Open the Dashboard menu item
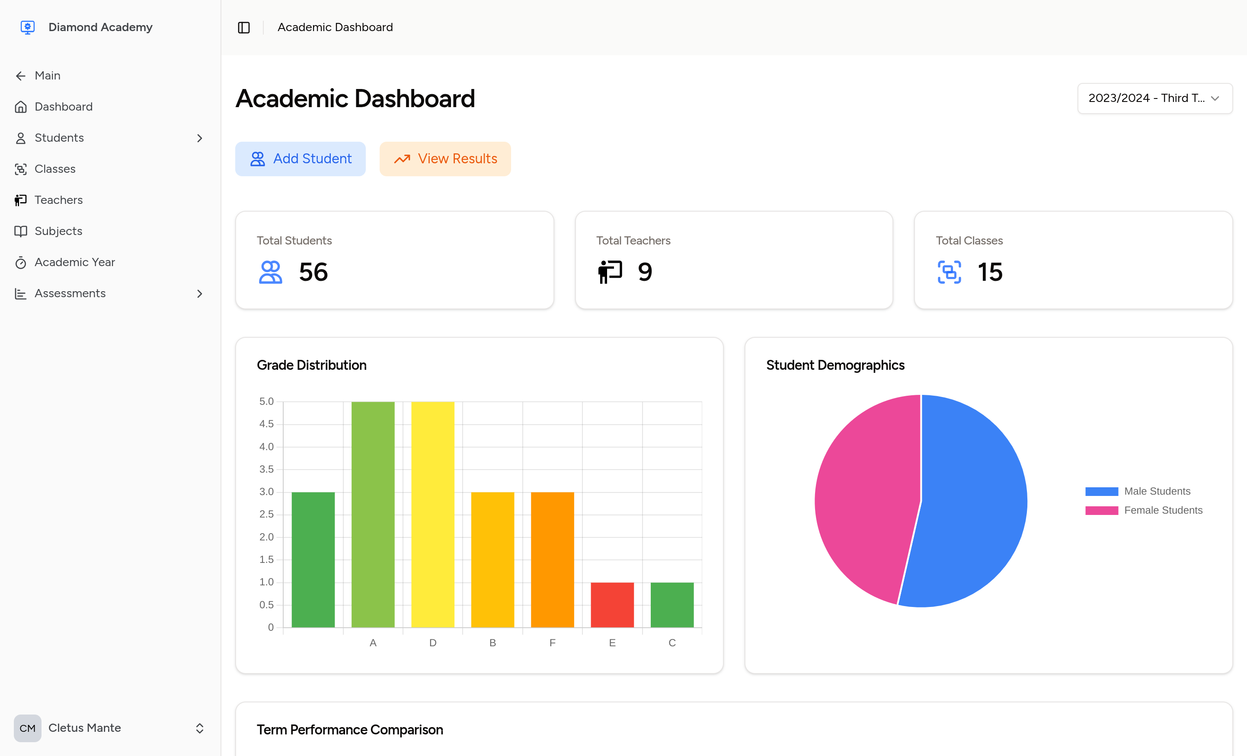 coord(110,107)
